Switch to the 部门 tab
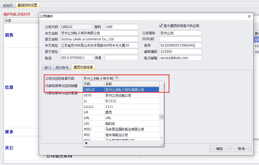This screenshot has height=165, width=259. click(x=47, y=67)
